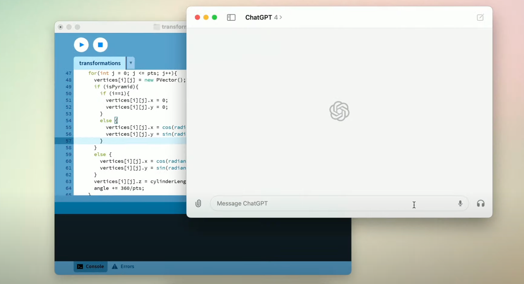Attach a file with the paperclip icon
The width and height of the screenshot is (524, 284).
pyautogui.click(x=198, y=203)
